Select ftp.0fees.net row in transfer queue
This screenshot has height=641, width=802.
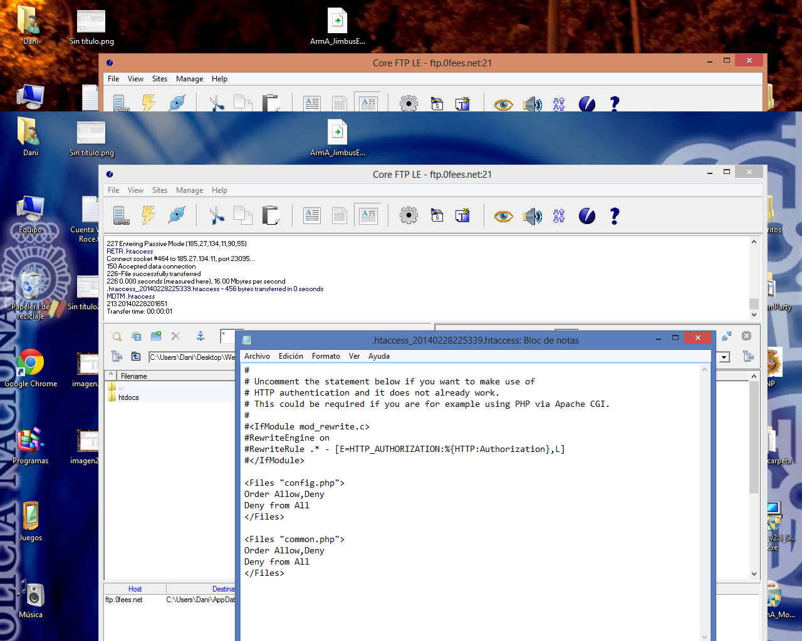click(x=169, y=600)
